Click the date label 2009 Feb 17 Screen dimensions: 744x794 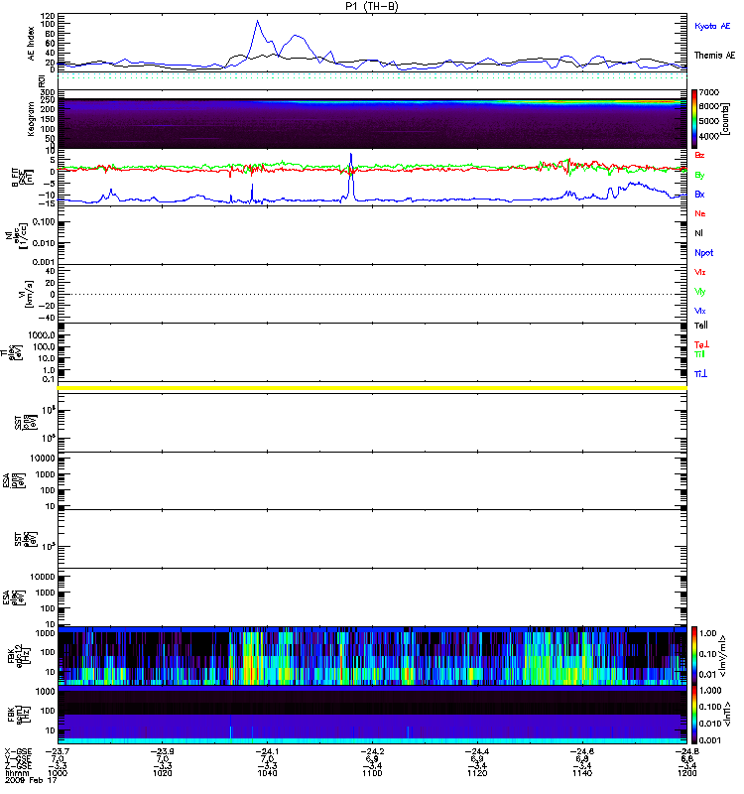click(x=31, y=780)
